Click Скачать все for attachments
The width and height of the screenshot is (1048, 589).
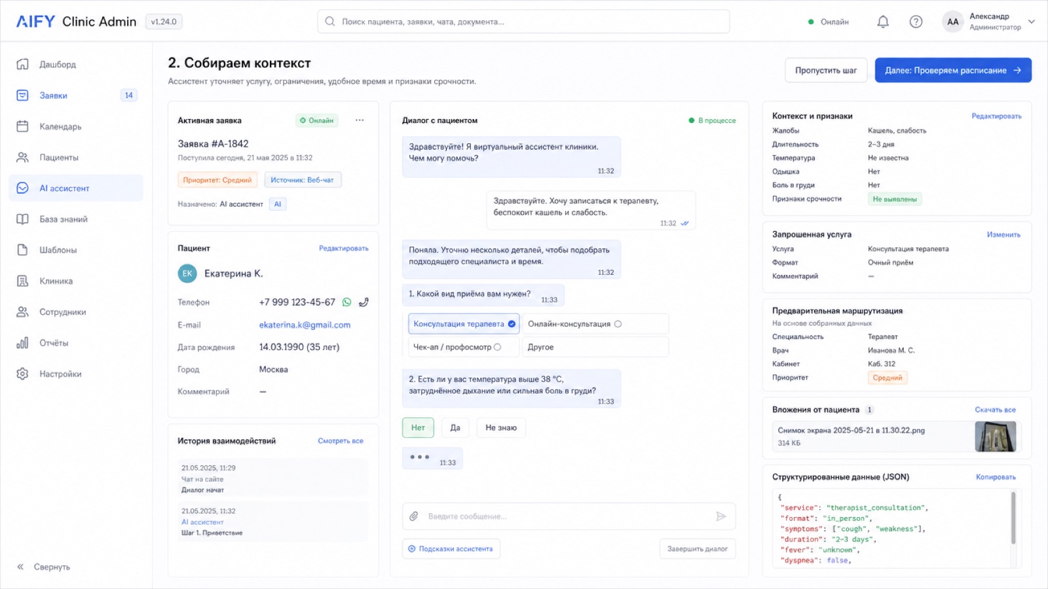[995, 410]
